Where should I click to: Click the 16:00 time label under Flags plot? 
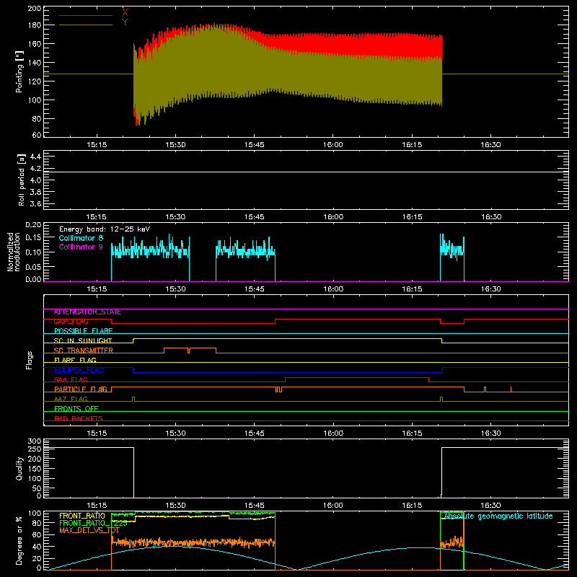click(332, 433)
